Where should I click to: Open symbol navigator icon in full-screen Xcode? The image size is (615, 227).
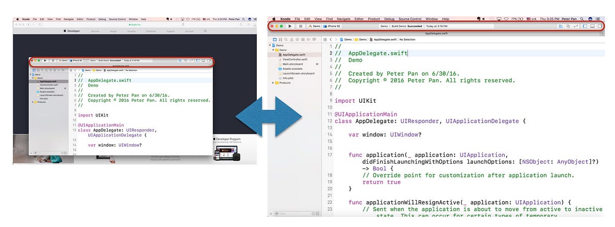point(280,39)
